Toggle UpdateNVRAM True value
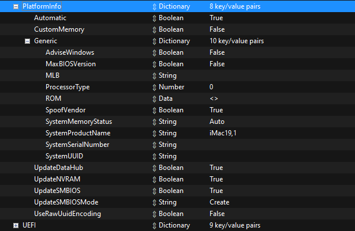355x231 pixels. [216, 179]
